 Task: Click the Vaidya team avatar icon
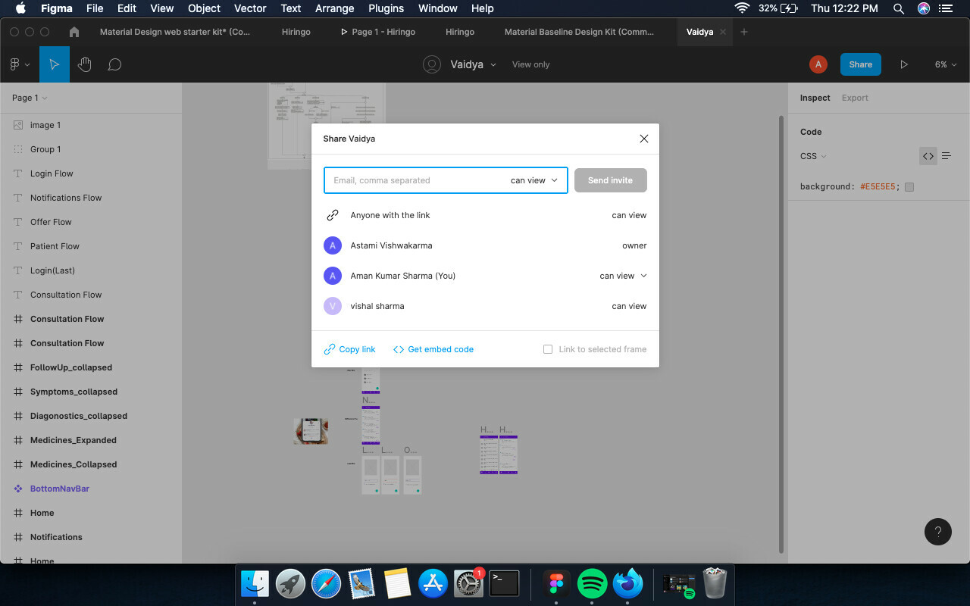[x=432, y=64]
